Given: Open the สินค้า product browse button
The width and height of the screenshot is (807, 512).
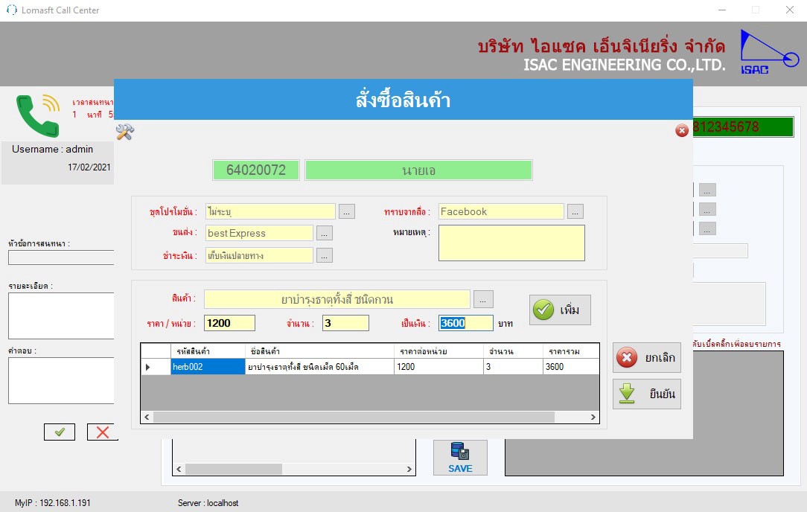Looking at the screenshot, I should point(483,299).
